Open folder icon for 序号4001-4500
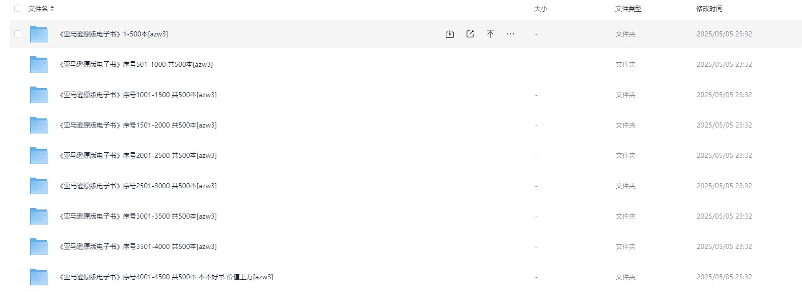The image size is (802, 295). (x=39, y=277)
